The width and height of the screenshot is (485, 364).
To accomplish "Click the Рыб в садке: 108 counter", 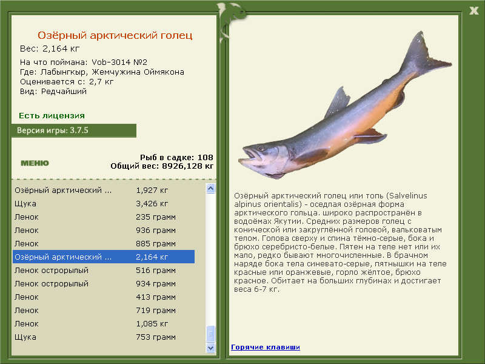I will pyautogui.click(x=176, y=157).
